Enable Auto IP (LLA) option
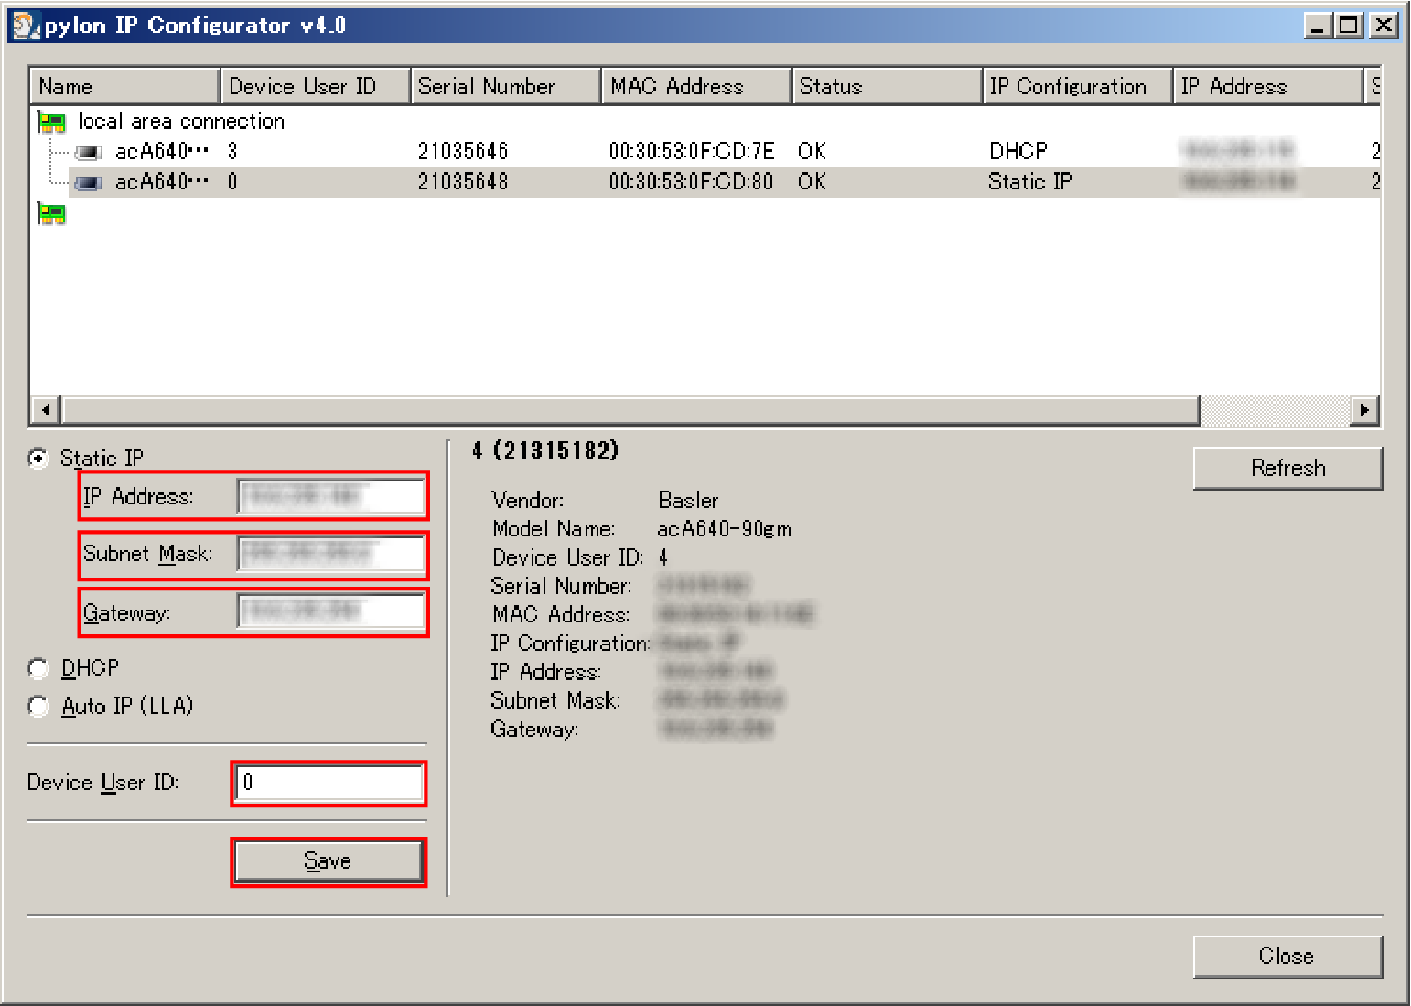The width and height of the screenshot is (1411, 1006). 38,707
